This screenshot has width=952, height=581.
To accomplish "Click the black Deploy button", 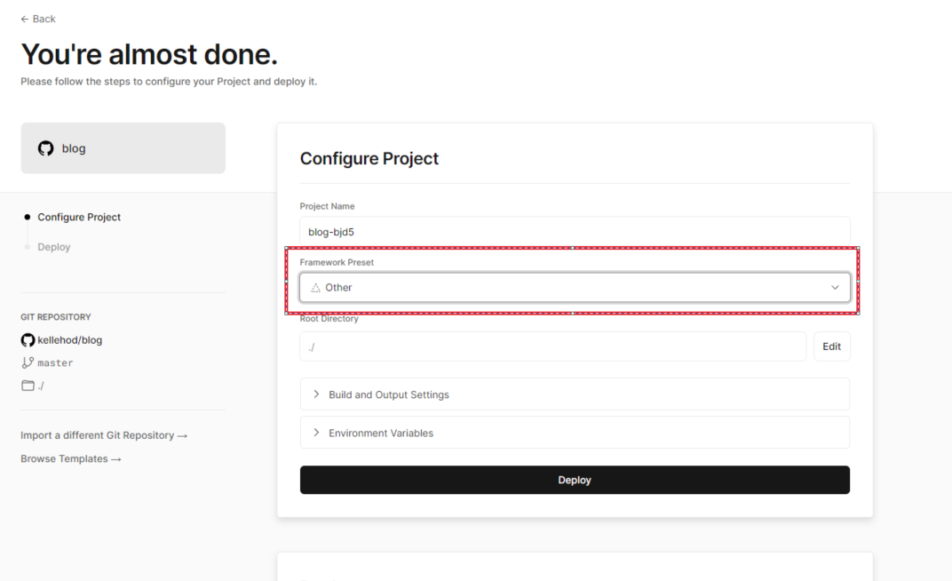I will [x=575, y=480].
